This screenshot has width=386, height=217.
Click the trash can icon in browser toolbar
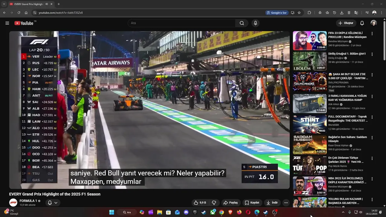349,13
